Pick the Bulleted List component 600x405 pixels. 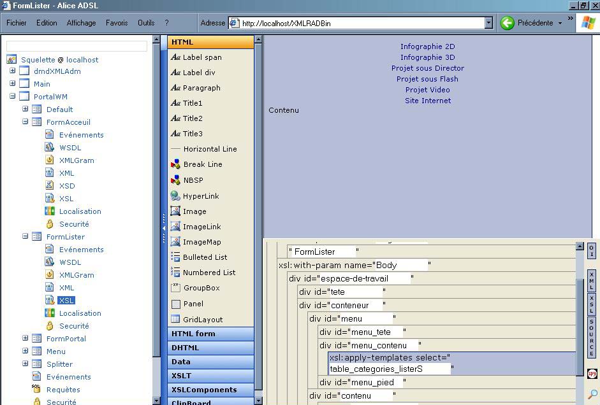tap(204, 257)
